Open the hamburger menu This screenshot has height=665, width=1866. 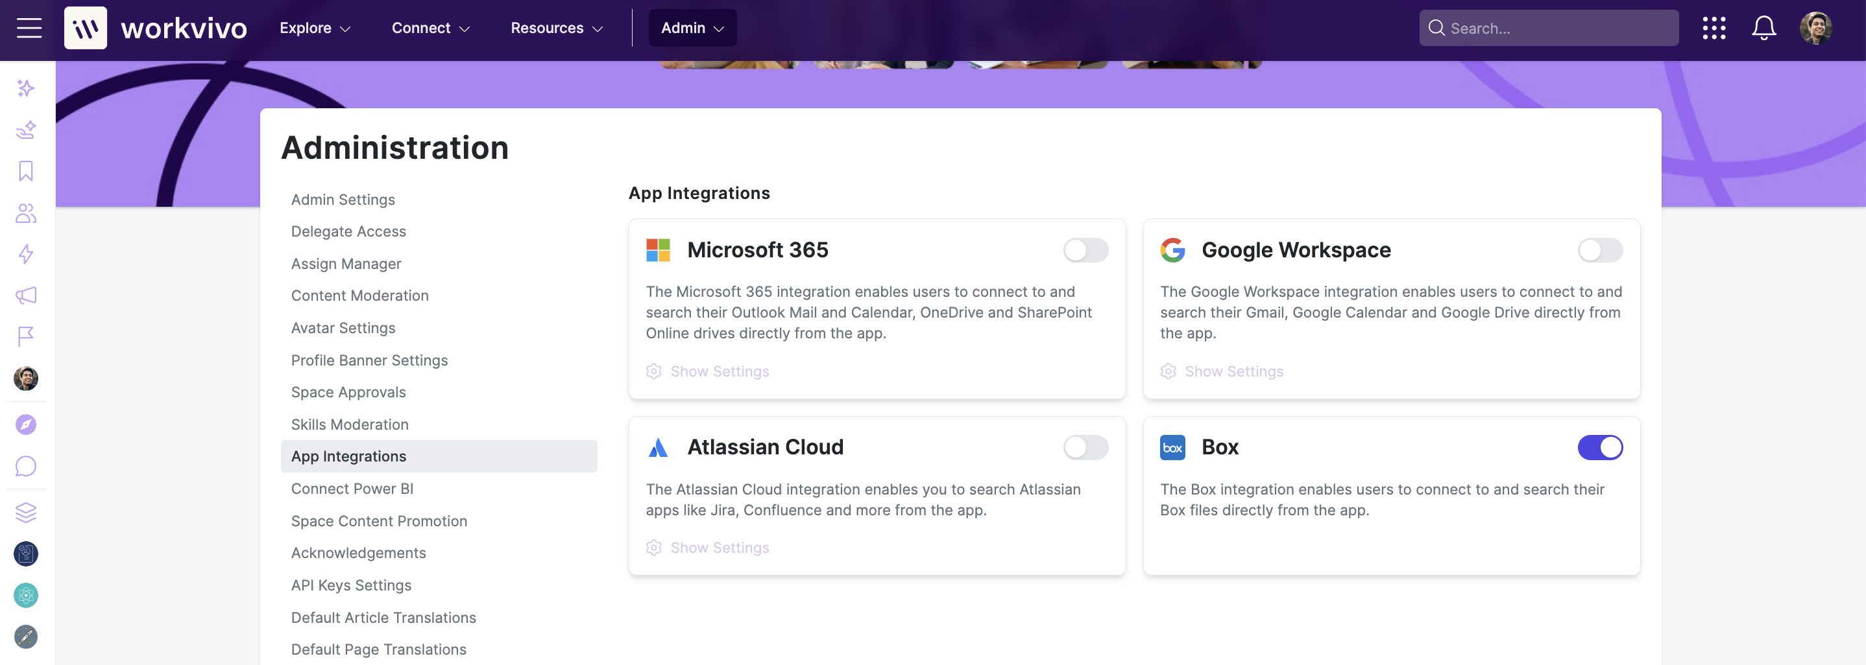click(x=29, y=29)
